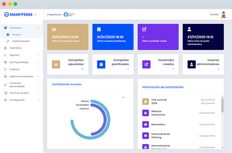Click the Reportes chart icon

pos(5,55)
